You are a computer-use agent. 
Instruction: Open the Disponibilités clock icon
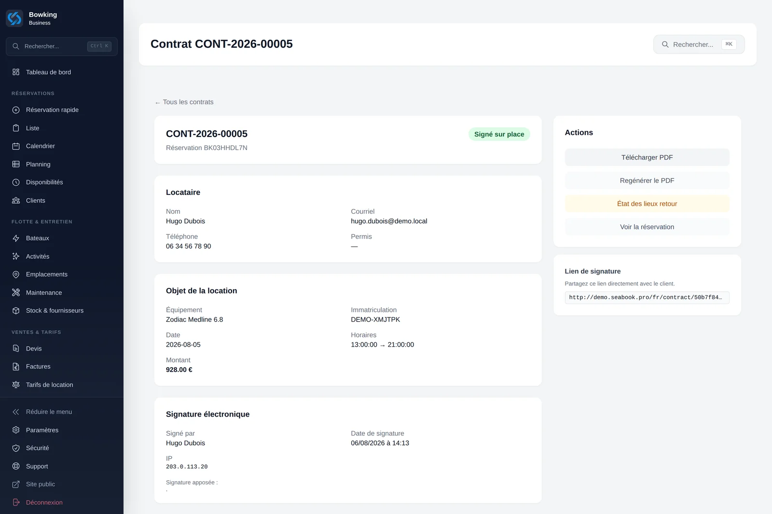point(16,182)
